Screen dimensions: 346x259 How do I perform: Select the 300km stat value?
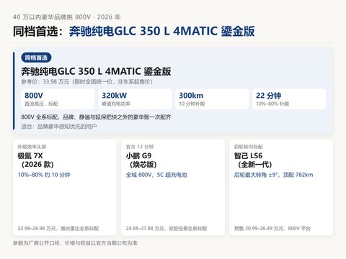click(x=191, y=96)
